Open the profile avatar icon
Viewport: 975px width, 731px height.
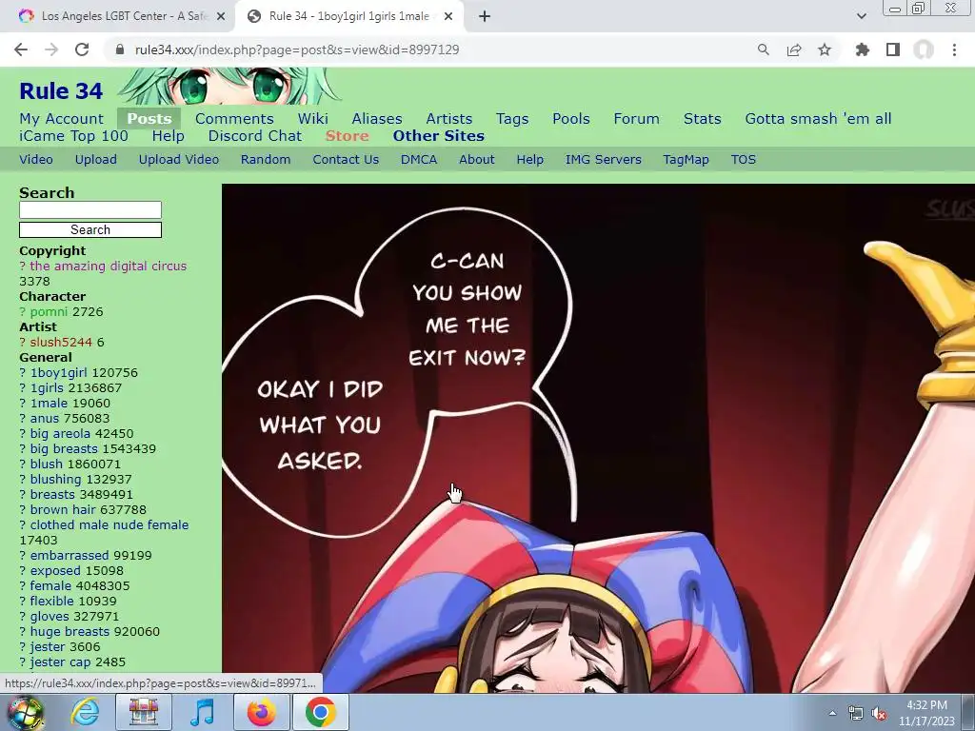click(924, 49)
